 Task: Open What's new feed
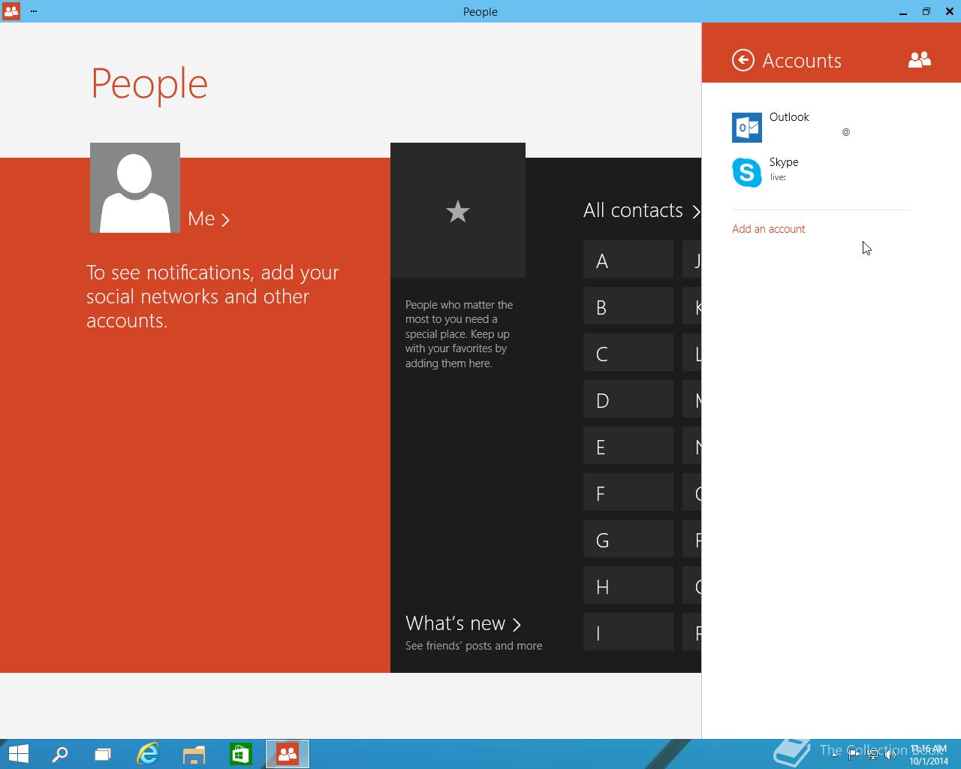tap(463, 623)
